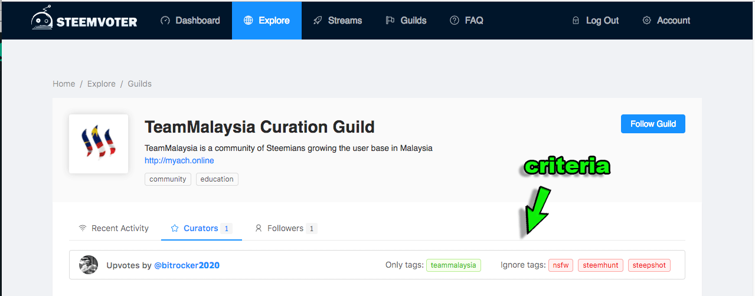The image size is (755, 296).
Task: Click the Account gear icon
Action: click(x=646, y=20)
